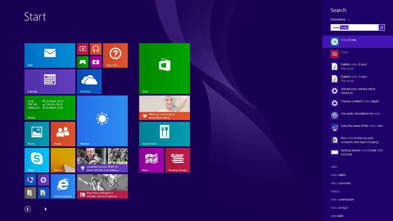Open the grey-background folder small tile

pyautogui.click(x=30, y=193)
